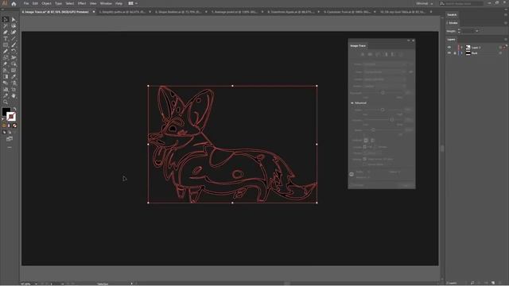Open Change Screen Mode button
Image resolution: width=509 pixels, height=286 pixels.
click(x=10, y=139)
